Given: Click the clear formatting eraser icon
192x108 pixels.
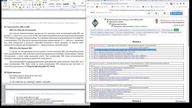Looking at the screenshot, I should tap(29, 5).
